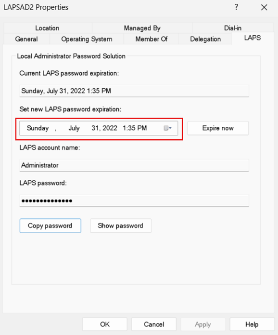
Task: Click the Expire now button
Action: point(218,128)
